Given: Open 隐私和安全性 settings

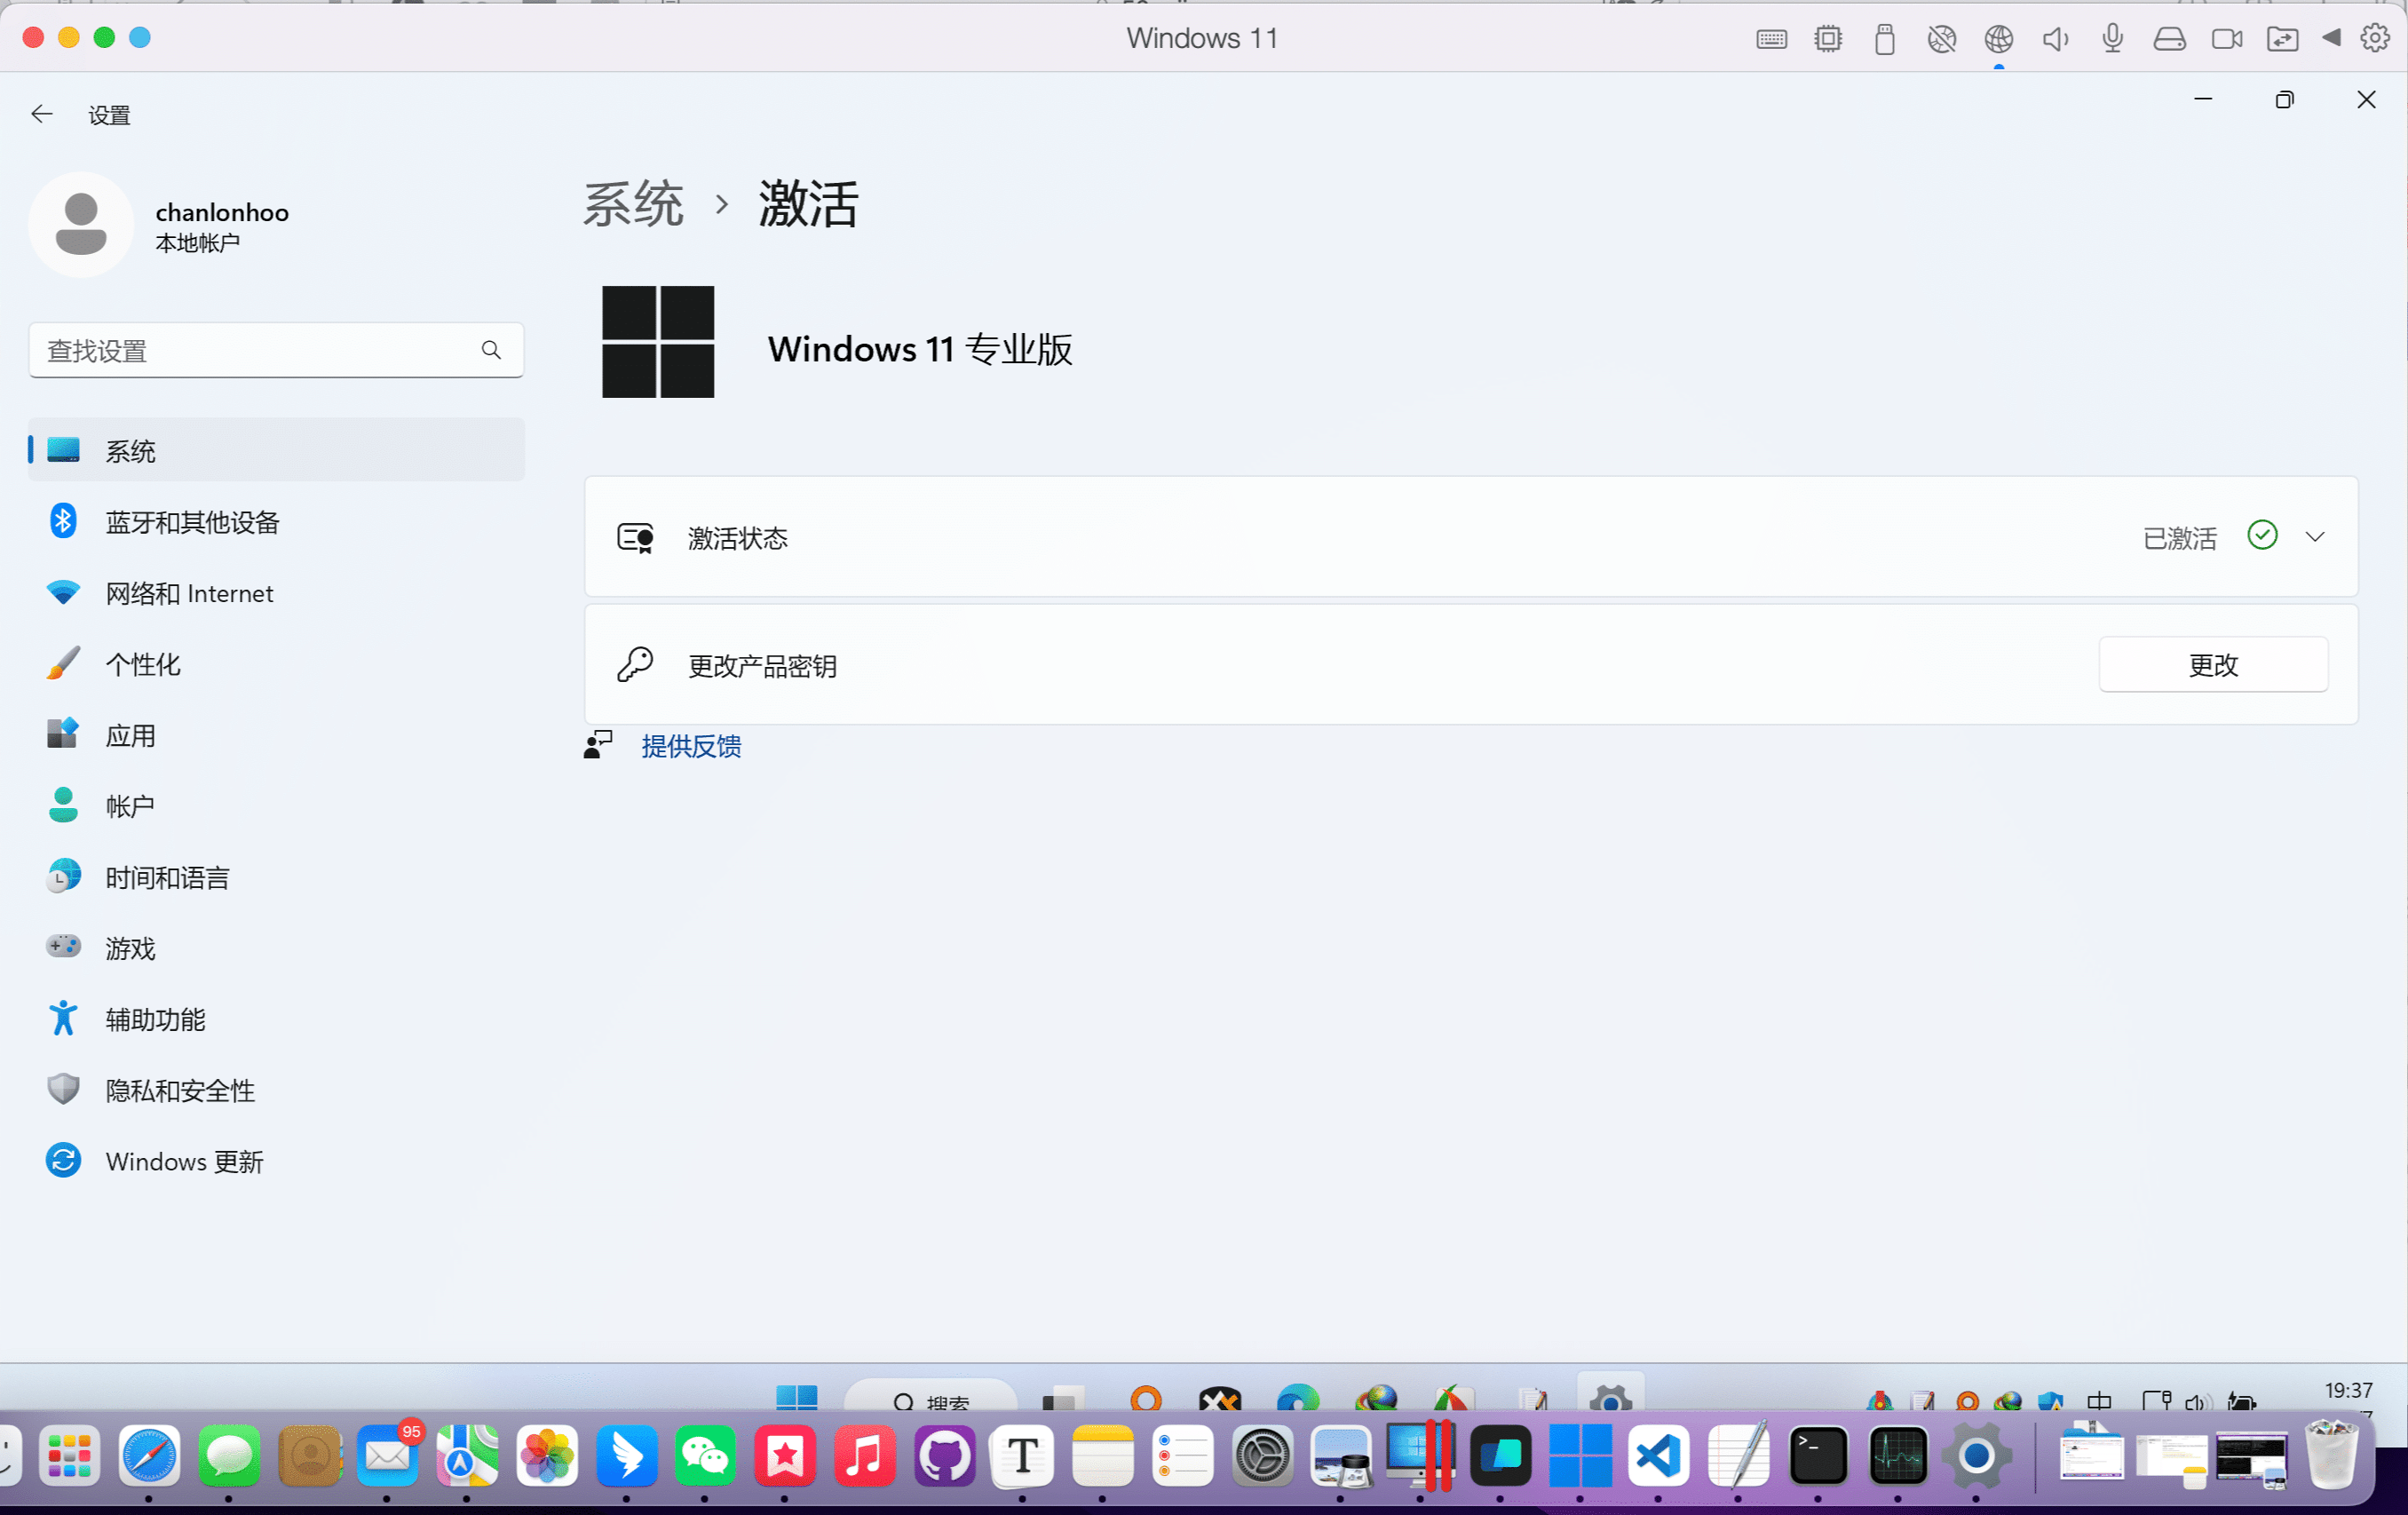Looking at the screenshot, I should point(276,1089).
